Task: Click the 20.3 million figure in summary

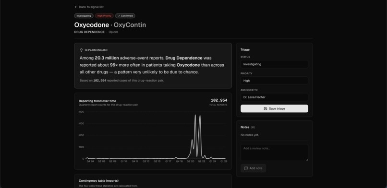Action: [107, 58]
